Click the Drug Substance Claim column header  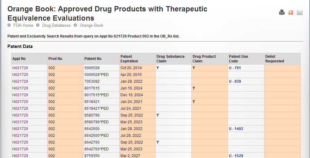click(170, 59)
